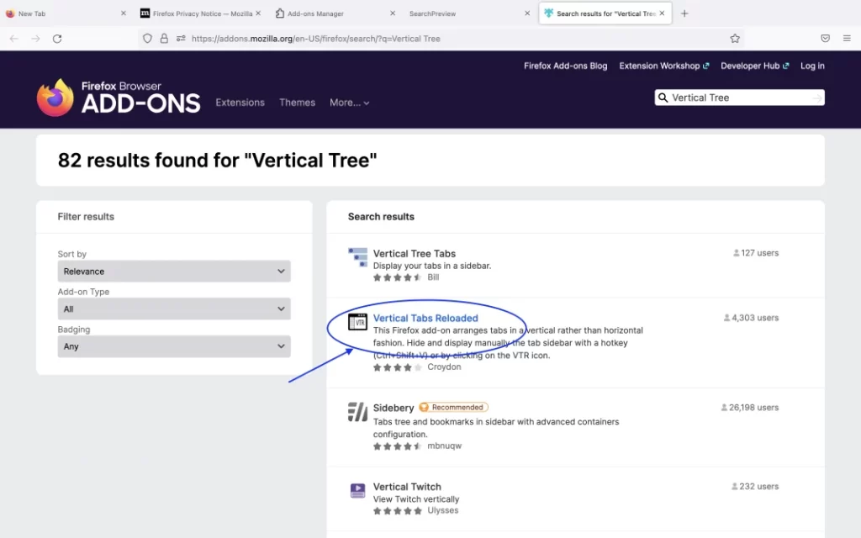861x538 pixels.
Task: Go forward with the forward arrow
Action: (35, 39)
